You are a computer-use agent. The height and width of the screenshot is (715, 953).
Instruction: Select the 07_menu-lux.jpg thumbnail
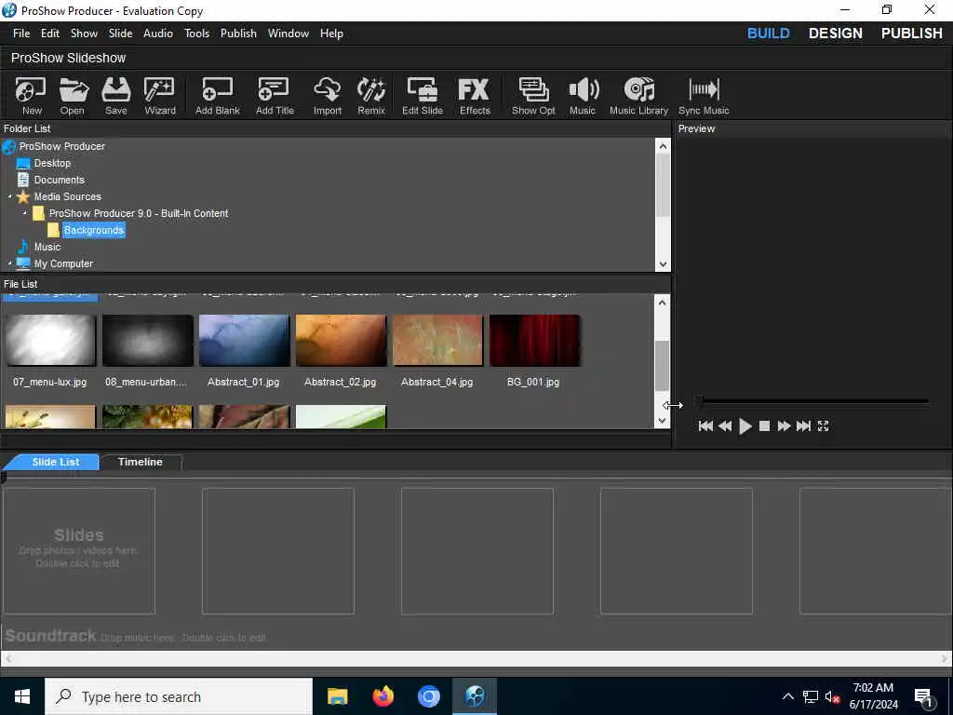point(50,341)
